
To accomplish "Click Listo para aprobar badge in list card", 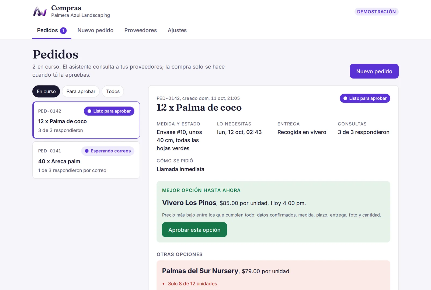I will (109, 111).
